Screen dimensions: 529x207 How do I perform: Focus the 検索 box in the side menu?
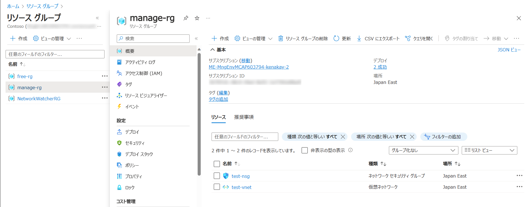click(x=153, y=39)
